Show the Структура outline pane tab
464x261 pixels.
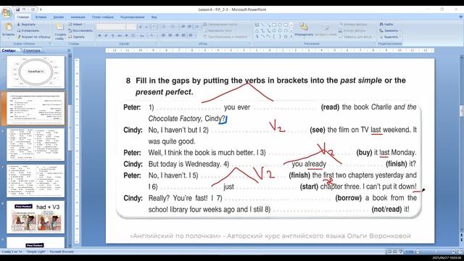click(x=32, y=51)
